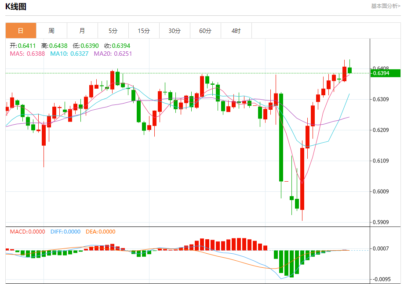
Task: Switch to the 月 monthly tab
Action: (82, 31)
